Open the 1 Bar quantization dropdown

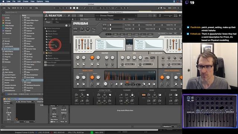coord(37,8)
